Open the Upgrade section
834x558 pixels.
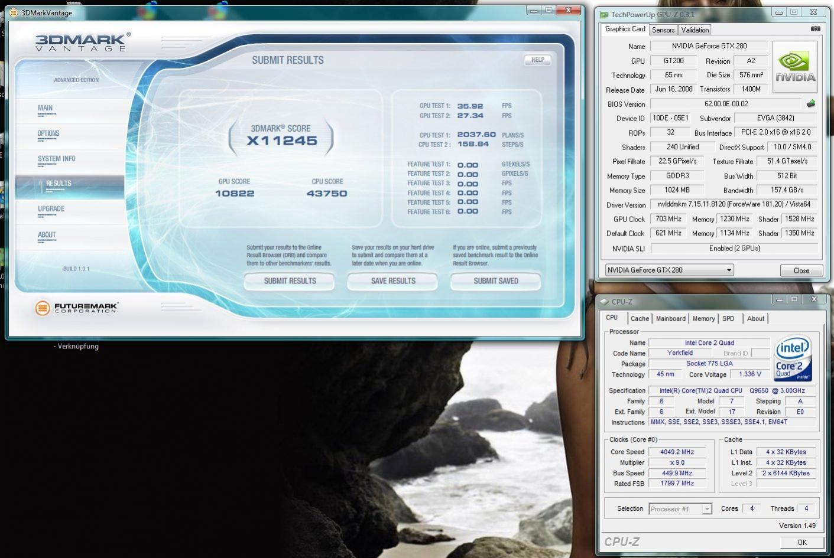point(51,209)
